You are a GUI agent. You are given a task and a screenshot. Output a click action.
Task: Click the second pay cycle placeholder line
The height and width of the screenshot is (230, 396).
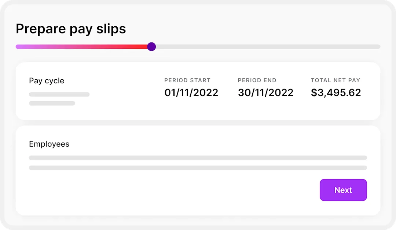(x=52, y=103)
